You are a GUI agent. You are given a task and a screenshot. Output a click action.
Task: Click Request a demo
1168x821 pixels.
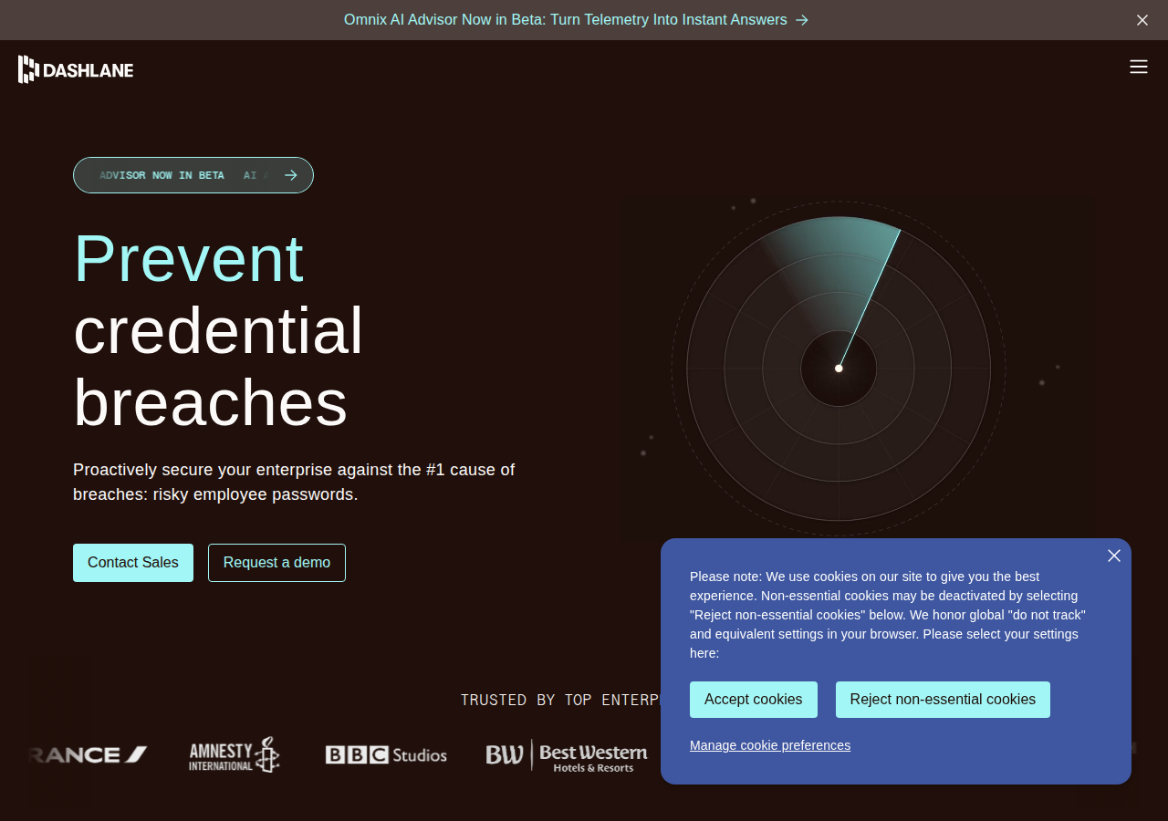pyautogui.click(x=276, y=563)
